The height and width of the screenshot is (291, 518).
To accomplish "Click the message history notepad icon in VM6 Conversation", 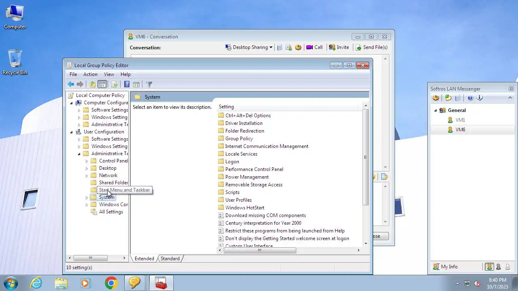I will 279,47.
